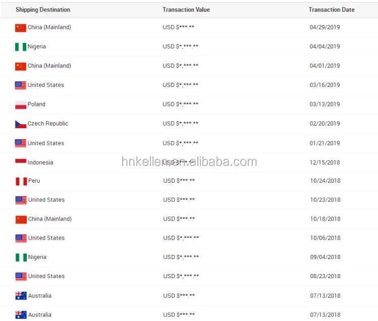Image resolution: width=378 pixels, height=321 pixels.
Task: Click Nigeria flag in the 04/04/2019 row
Action: click(21, 47)
